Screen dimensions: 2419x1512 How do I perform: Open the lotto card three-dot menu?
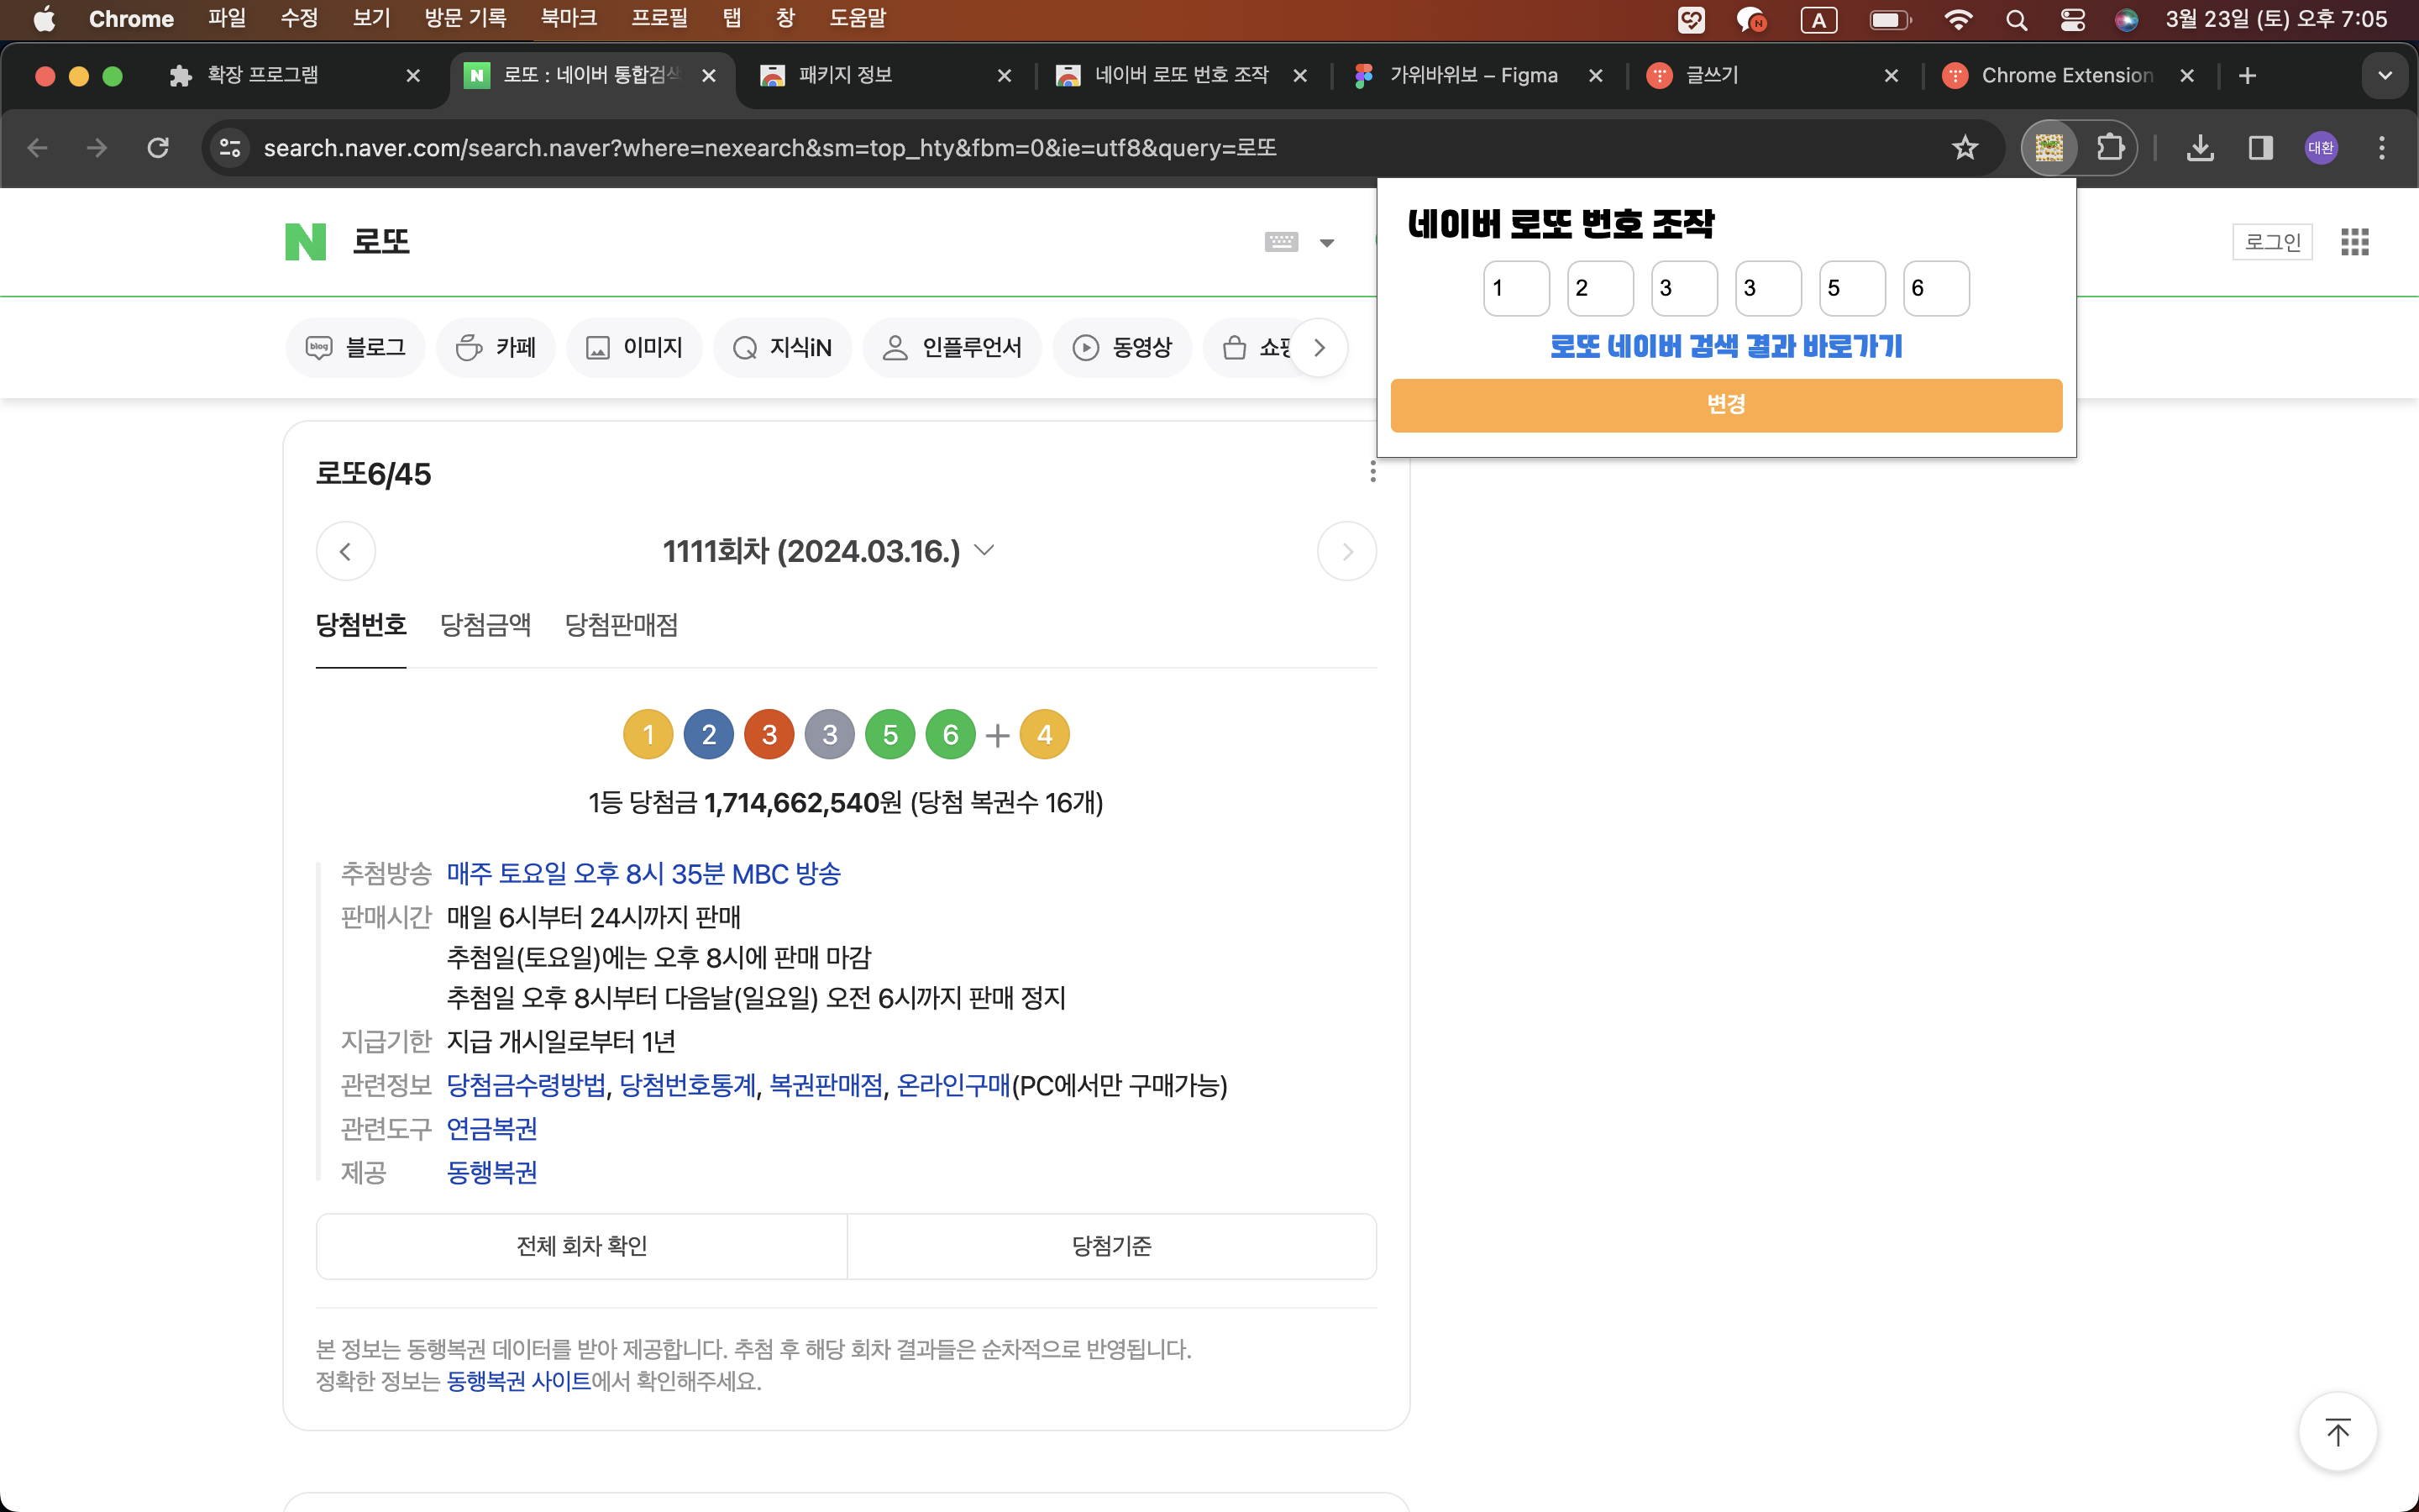tap(1372, 472)
